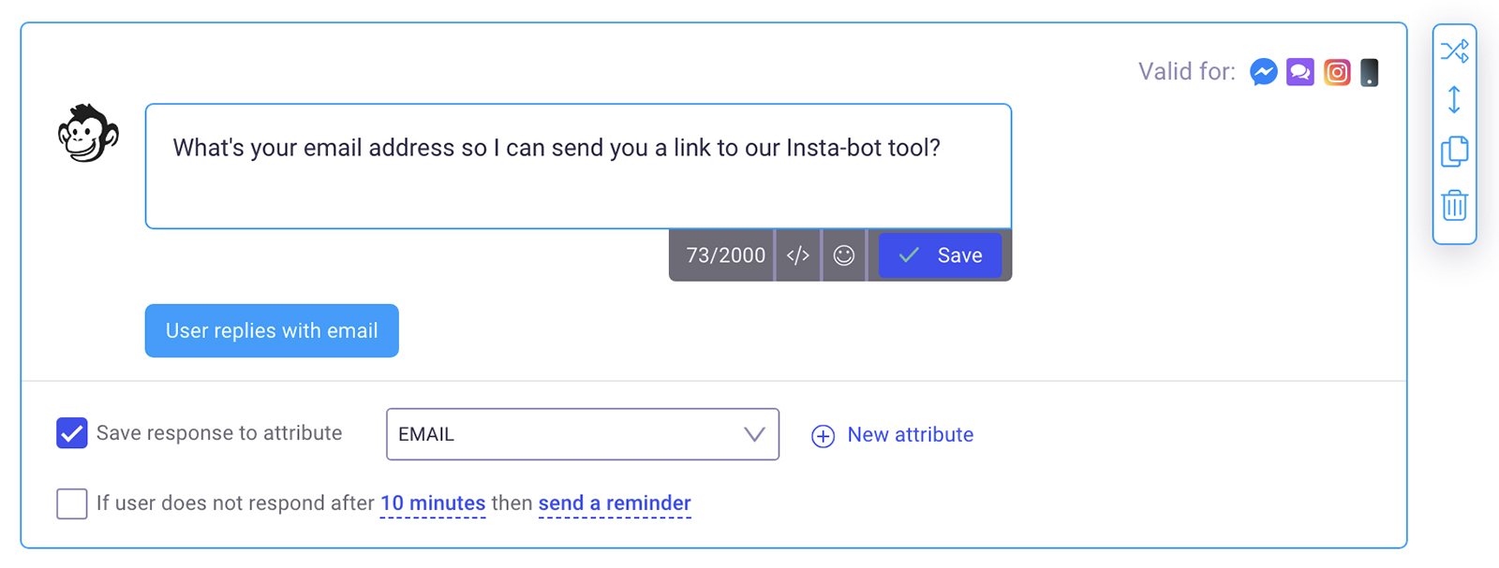Click User replies with email button
Viewport: 1499px width, 568px height.
click(272, 330)
